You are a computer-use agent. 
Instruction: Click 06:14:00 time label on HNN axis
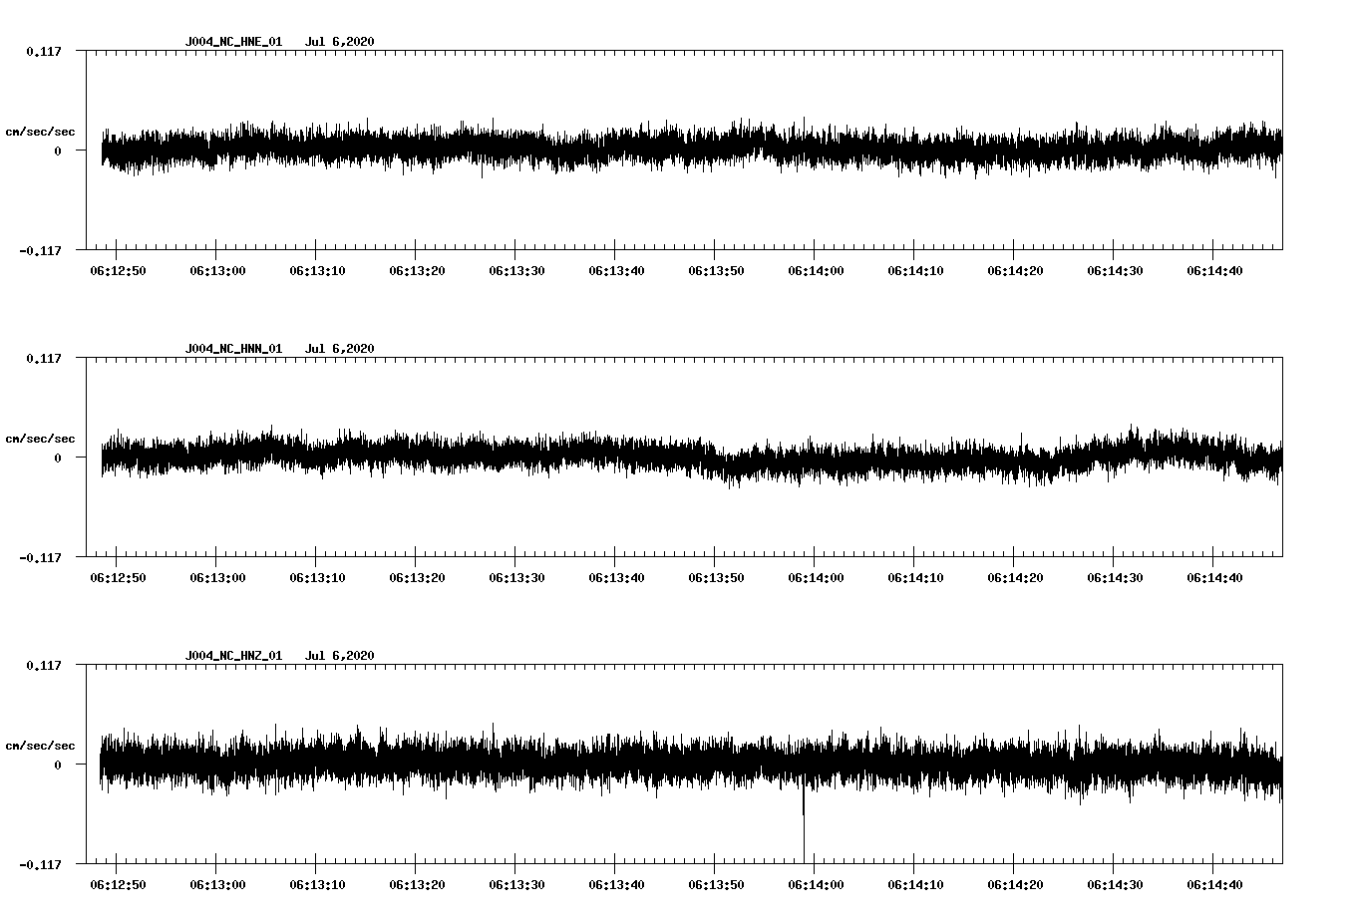click(x=817, y=578)
